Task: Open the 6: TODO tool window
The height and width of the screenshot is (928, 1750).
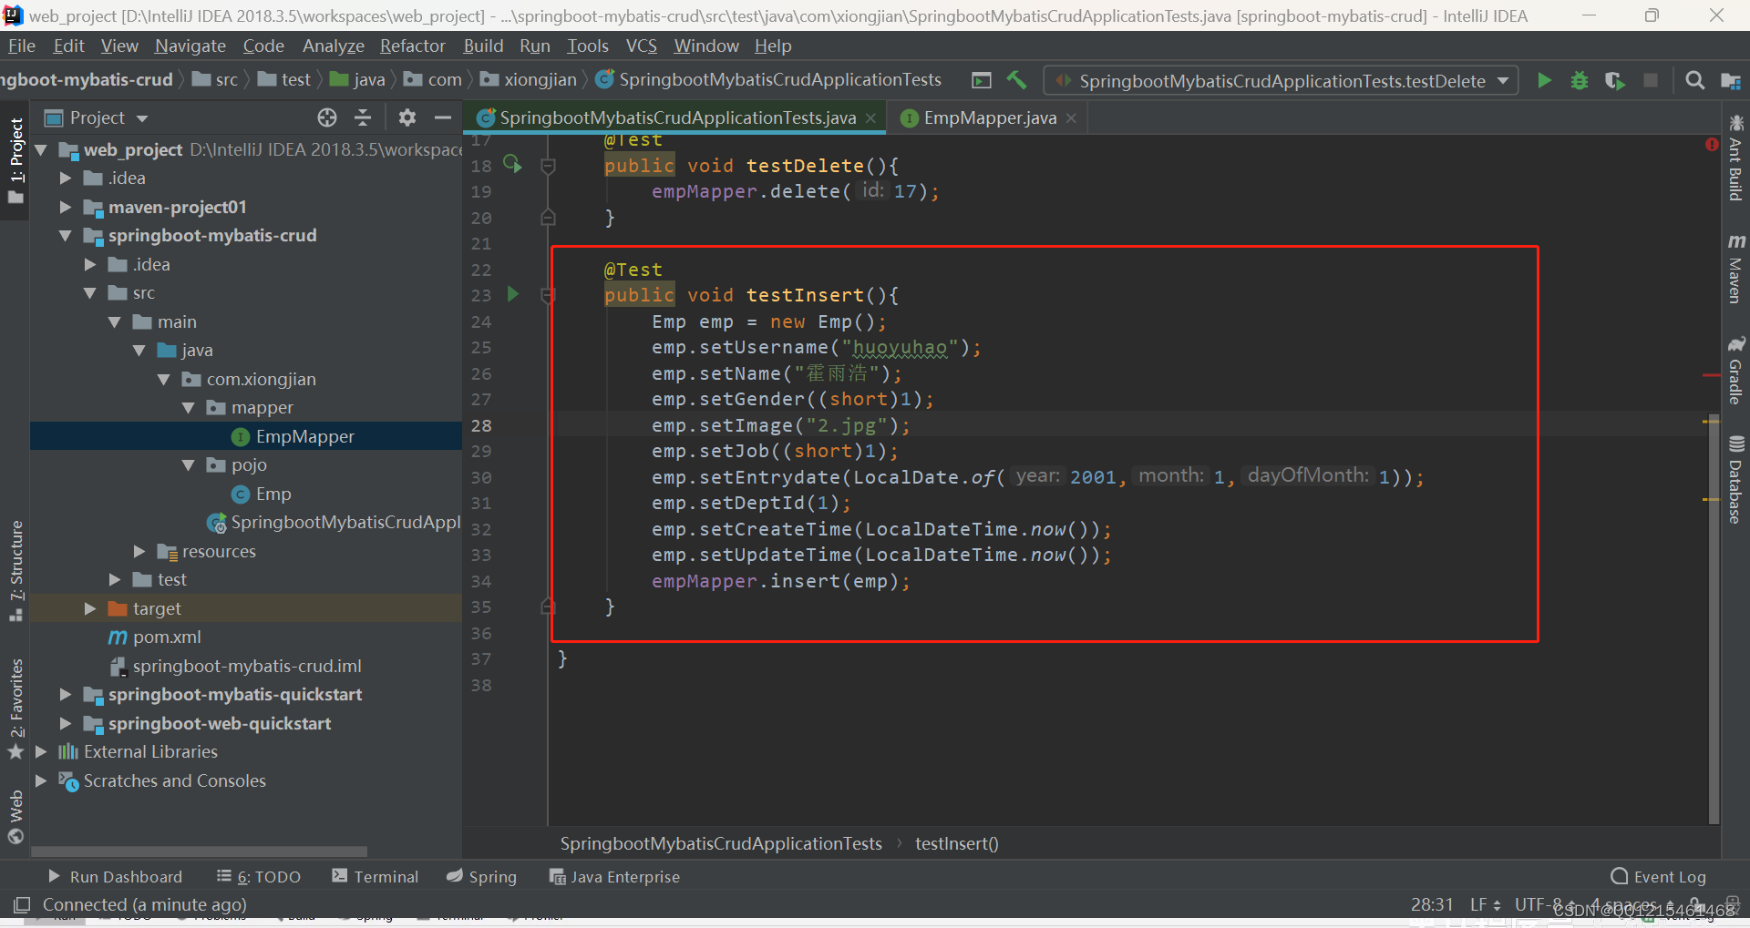Action: [259, 876]
